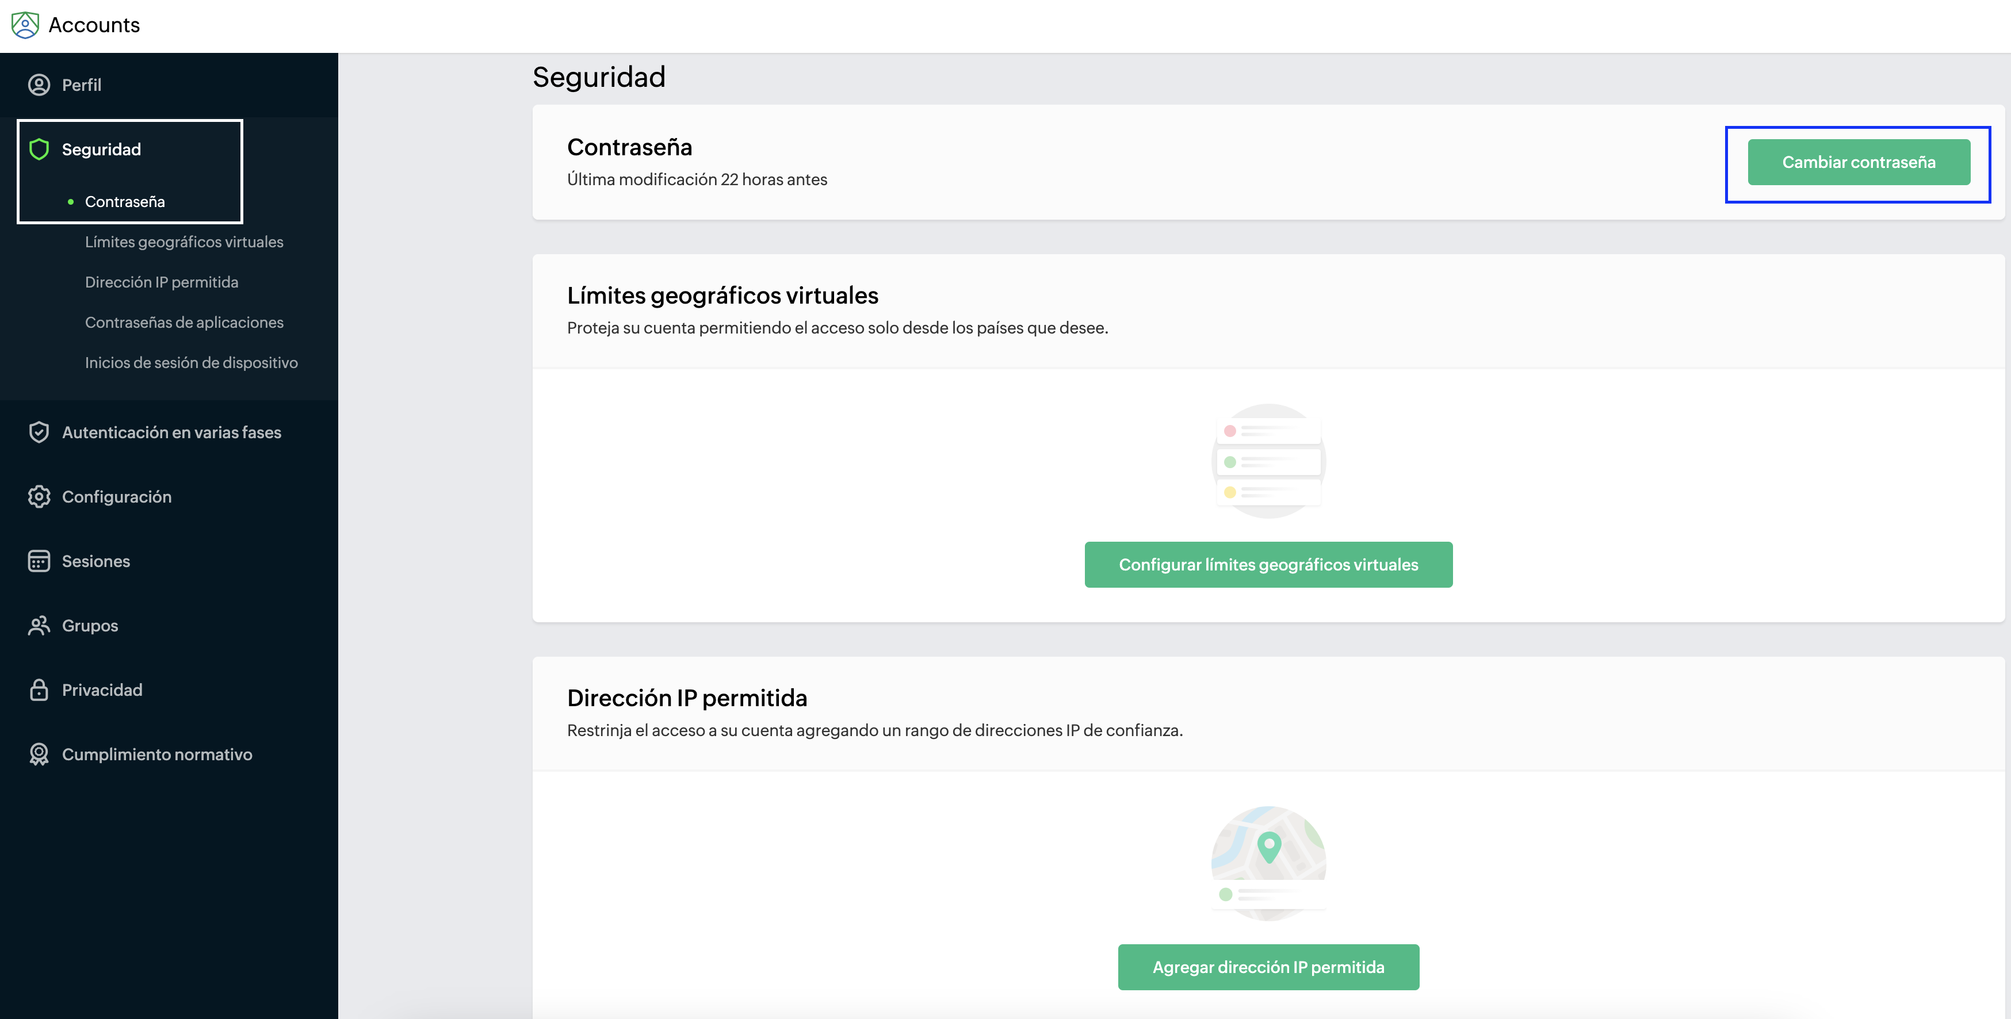Viewport: 2011px width, 1019px height.
Task: Click the geofencing list illustration
Action: [x=1268, y=461]
